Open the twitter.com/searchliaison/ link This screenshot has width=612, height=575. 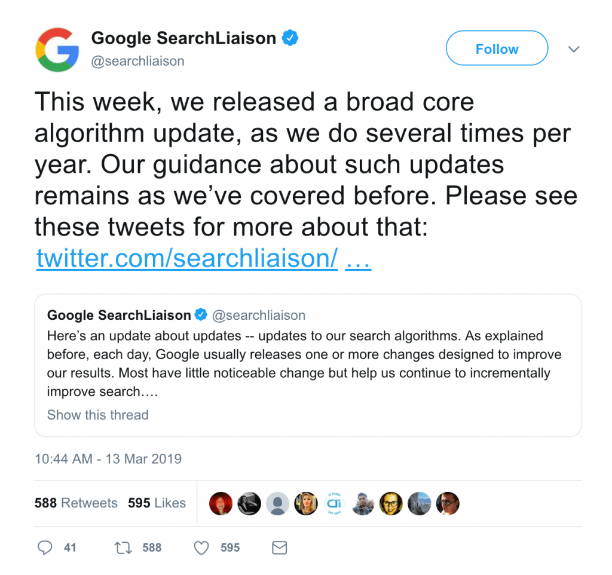tap(187, 258)
